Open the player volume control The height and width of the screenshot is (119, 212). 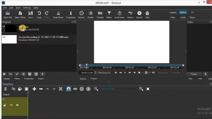tap(153, 73)
